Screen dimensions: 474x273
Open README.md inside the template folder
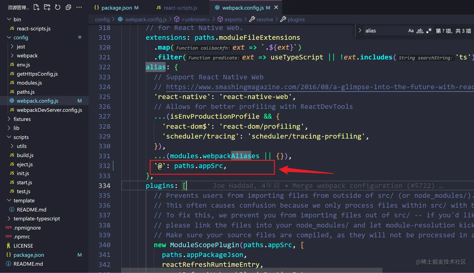(44, 210)
